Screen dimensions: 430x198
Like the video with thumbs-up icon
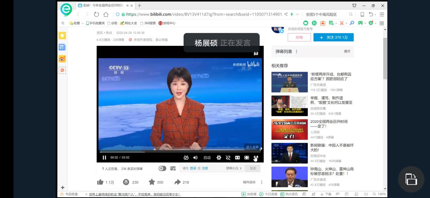click(100, 182)
